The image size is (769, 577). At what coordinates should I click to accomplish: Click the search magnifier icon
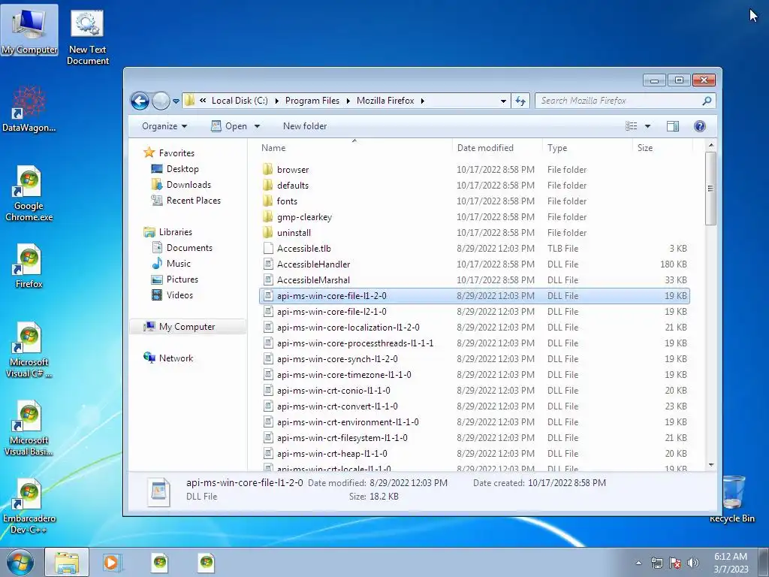[x=707, y=101]
